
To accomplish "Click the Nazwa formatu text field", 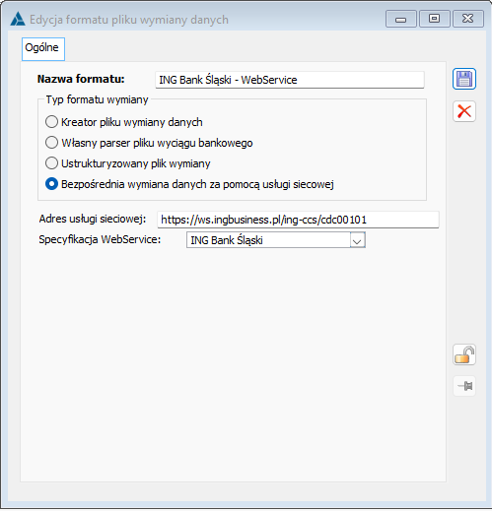I will coord(290,80).
